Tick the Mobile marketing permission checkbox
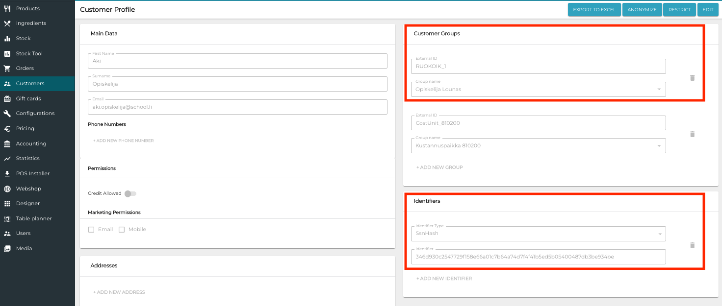The height and width of the screenshot is (306, 722). 122,230
